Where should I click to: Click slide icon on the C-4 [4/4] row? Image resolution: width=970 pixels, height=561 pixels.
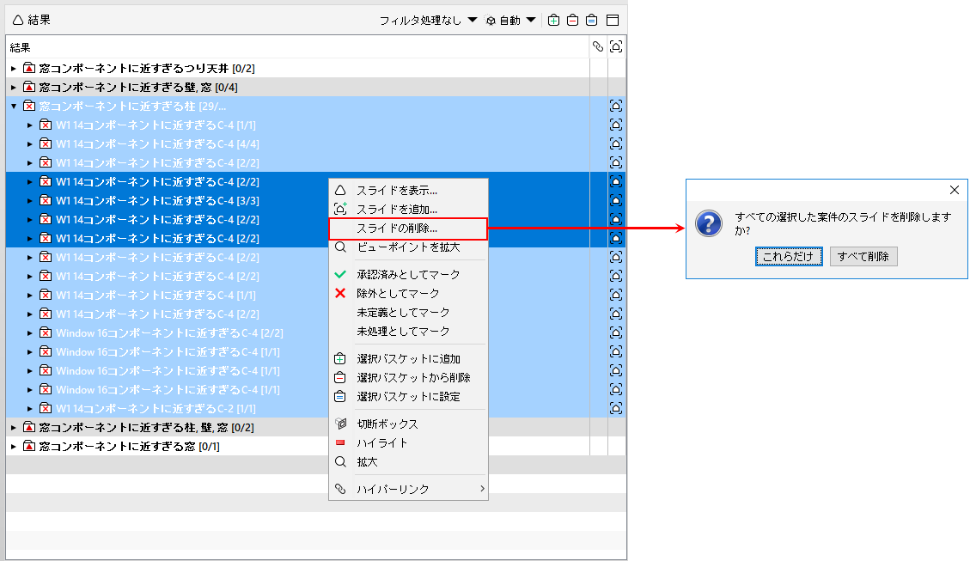[616, 143]
